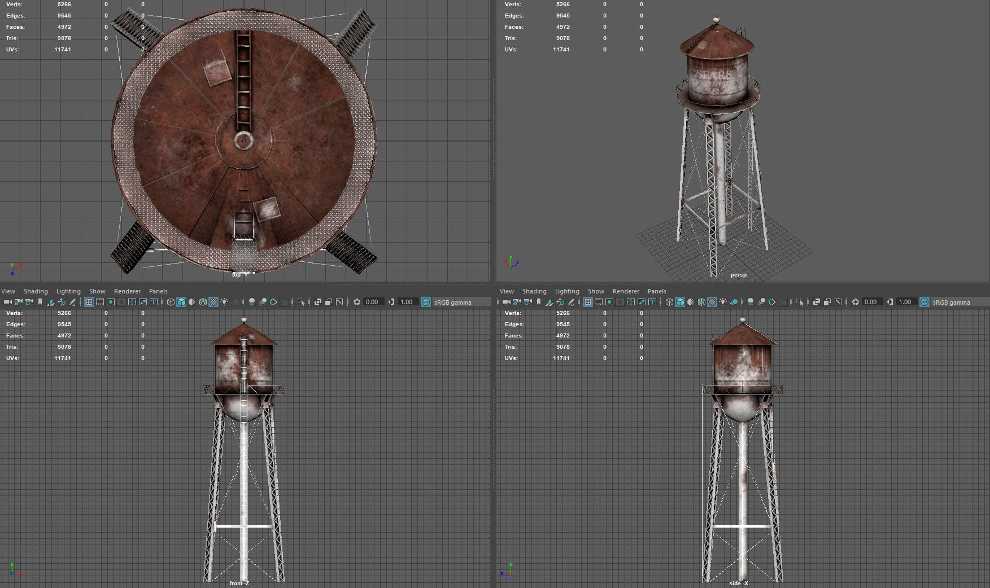Viewport: 990px width, 588px height.
Task: Click 2D Pan/Zoom icon in front view toolbar
Action: 62,302
